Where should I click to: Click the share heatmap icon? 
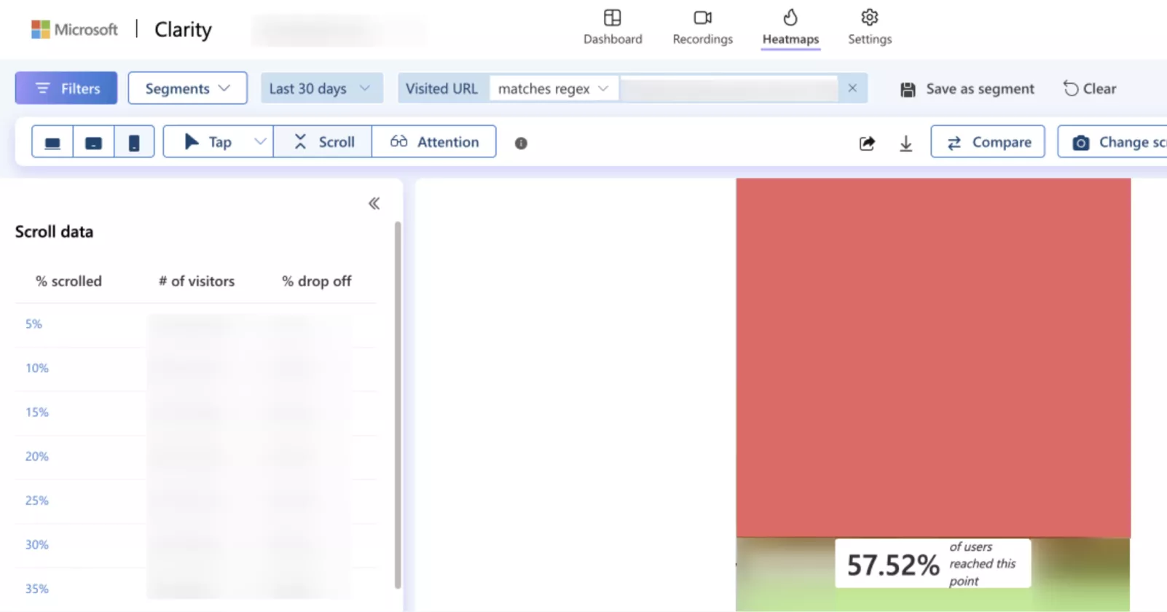[x=867, y=143]
